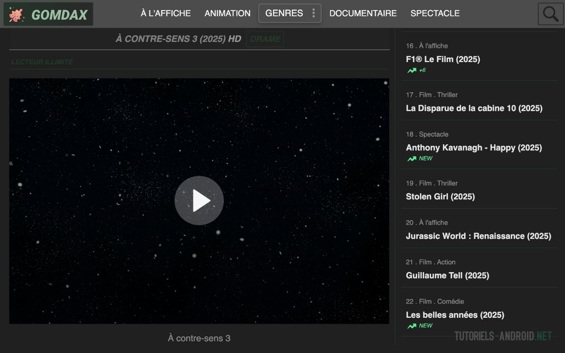This screenshot has width=565, height=353.
Task: Click NEW trend icon under Les belles années
Action: (x=412, y=326)
